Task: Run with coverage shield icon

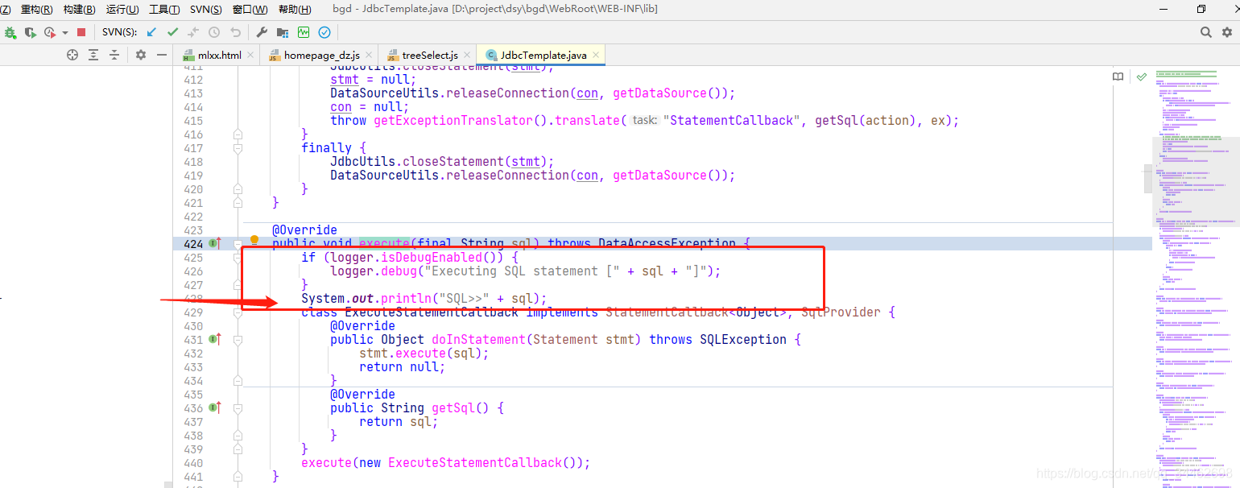Action: click(31, 32)
